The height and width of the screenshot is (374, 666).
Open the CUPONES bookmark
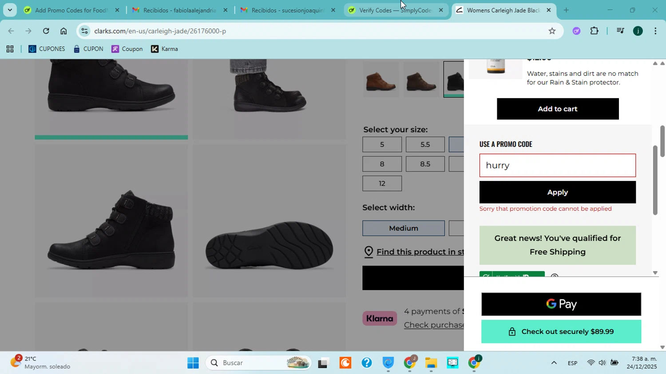pos(47,49)
